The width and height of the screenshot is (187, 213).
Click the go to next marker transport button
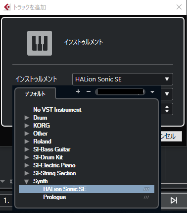174,200
